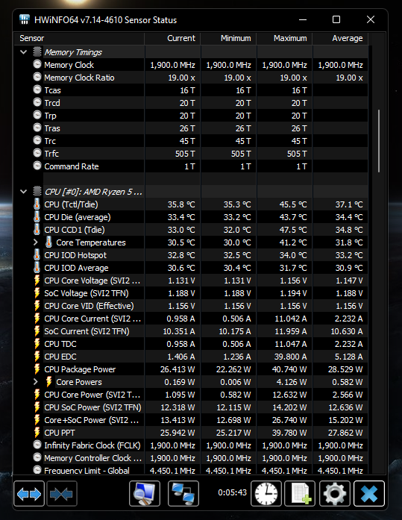Click lightning icon for CPU EDC
402x520 pixels.
(x=37, y=357)
